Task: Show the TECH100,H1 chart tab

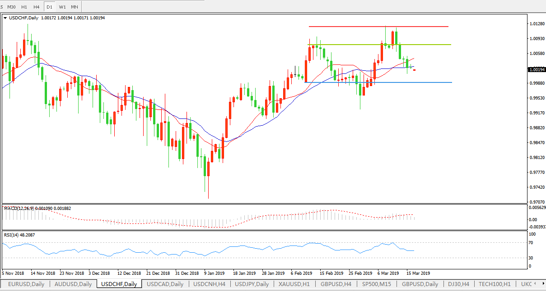Action: click(495, 284)
